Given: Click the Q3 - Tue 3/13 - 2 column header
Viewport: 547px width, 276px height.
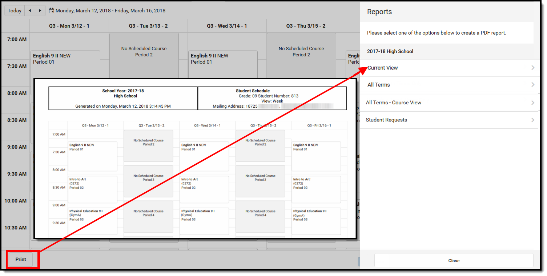Looking at the screenshot, I should 148,26.
